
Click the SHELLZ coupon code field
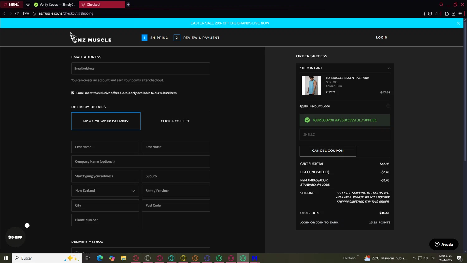(x=345, y=135)
